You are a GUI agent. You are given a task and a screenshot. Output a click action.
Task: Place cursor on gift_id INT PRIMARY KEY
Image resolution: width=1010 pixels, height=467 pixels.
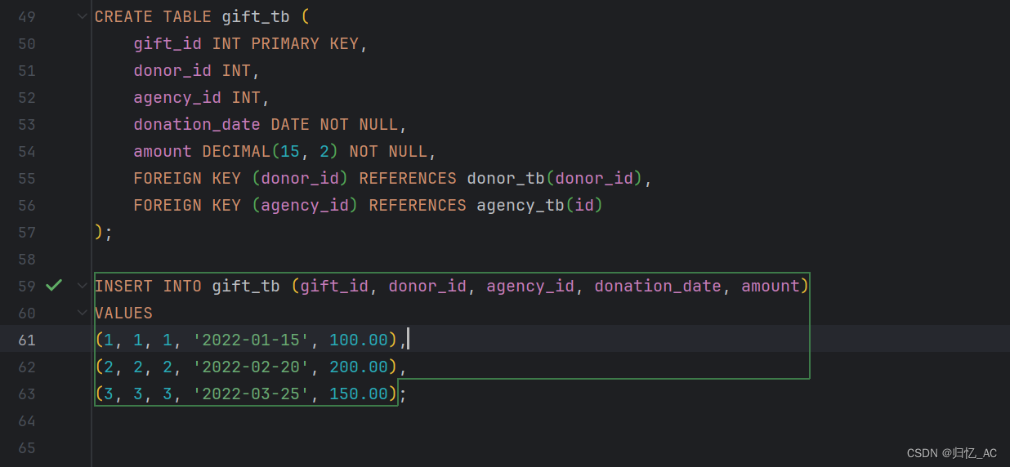point(246,43)
